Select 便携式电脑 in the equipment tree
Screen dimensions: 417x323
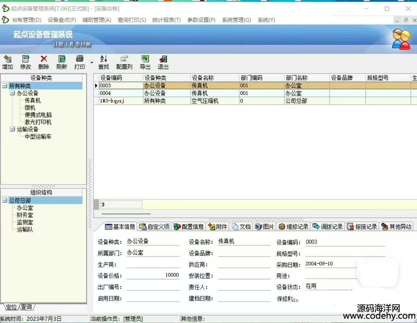click(x=38, y=115)
